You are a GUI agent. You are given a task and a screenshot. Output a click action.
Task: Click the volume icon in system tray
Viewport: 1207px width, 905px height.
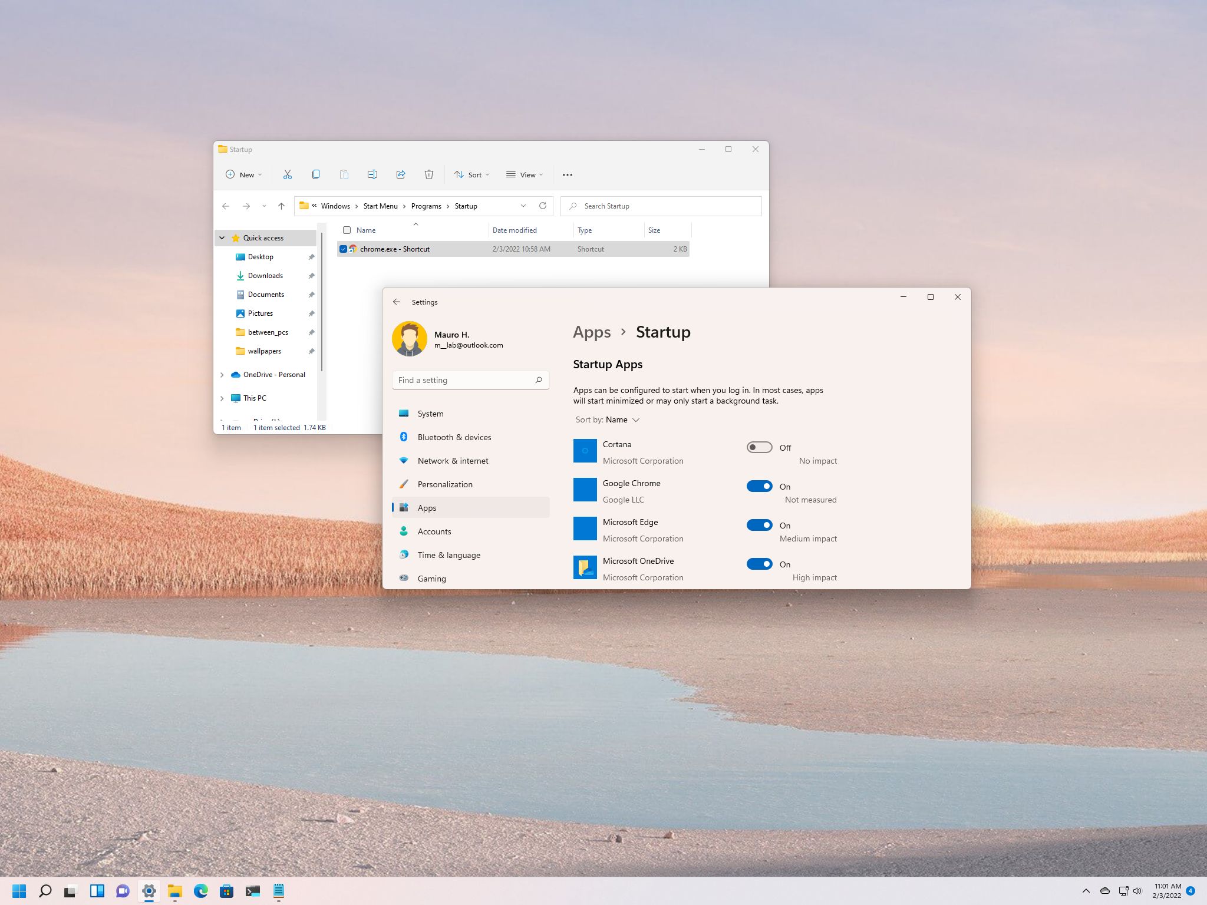1137,891
